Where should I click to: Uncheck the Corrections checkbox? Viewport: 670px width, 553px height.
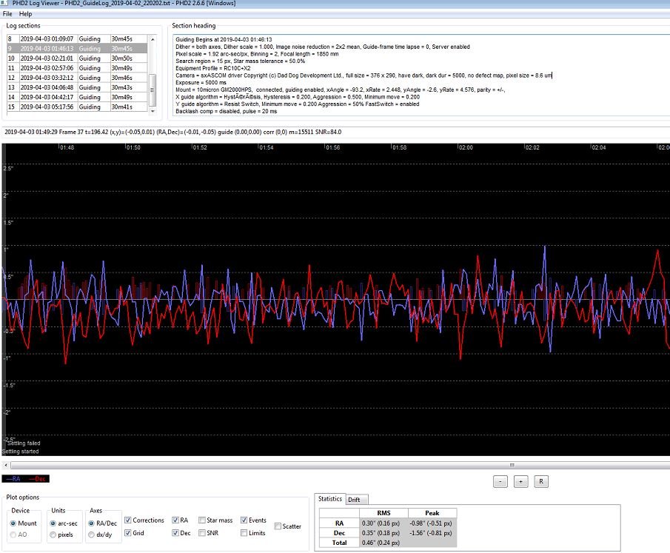coord(129,520)
